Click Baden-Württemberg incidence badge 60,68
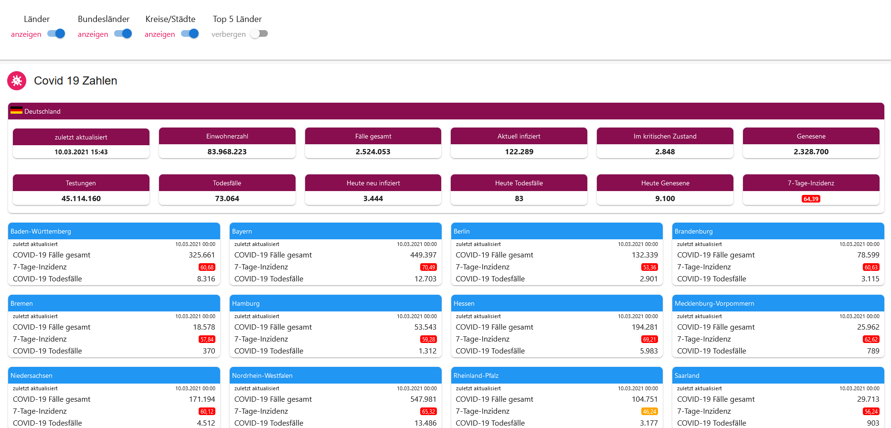 tap(207, 267)
